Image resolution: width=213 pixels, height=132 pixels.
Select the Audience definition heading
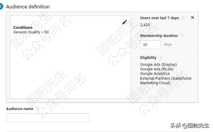pos(28,7)
